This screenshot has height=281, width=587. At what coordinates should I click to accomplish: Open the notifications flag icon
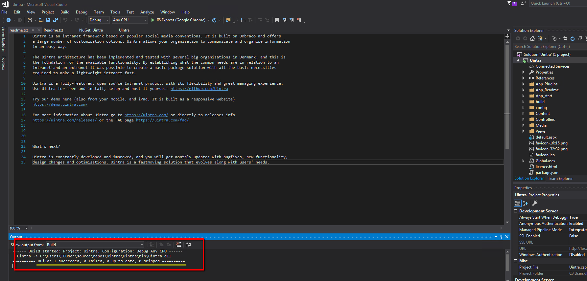point(509,3)
